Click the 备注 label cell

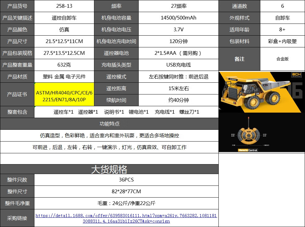tap(240, 59)
